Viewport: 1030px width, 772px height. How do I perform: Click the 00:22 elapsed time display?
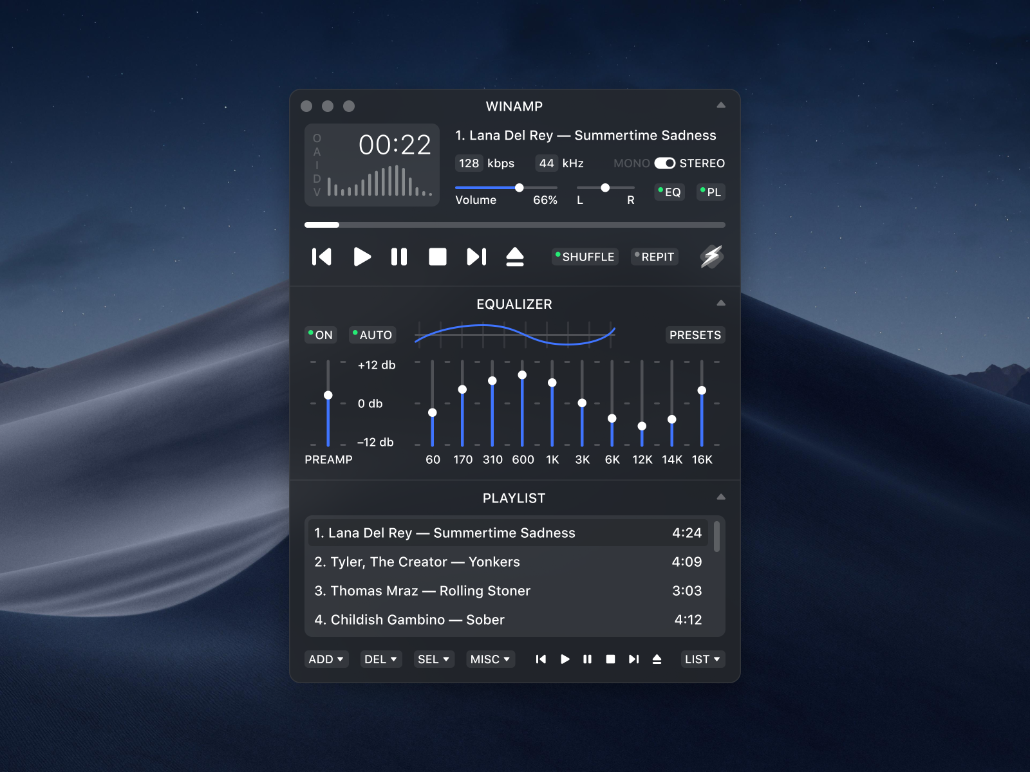395,145
